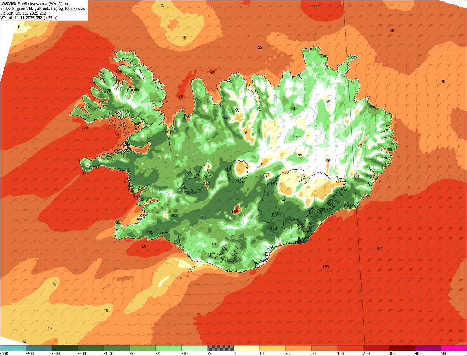Click the initial time line 'IT: Sun. 09. 11. 2025 21Z'
This screenshot has height=356, width=467.
[23, 13]
